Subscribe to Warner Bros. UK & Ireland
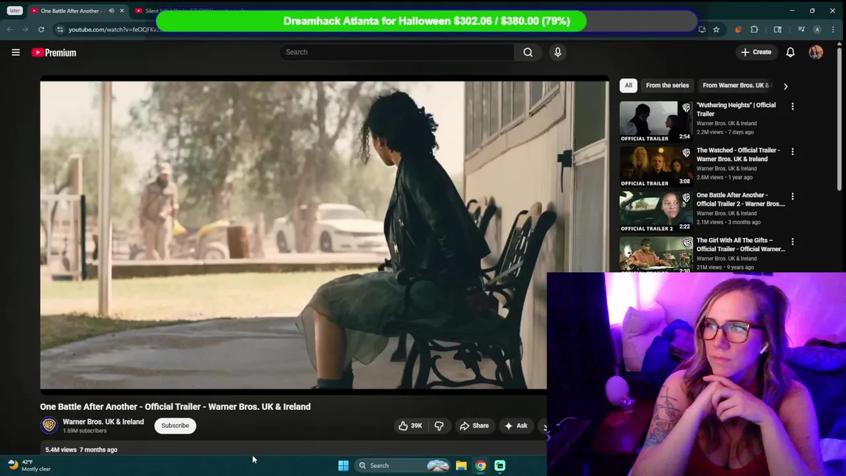This screenshot has height=476, width=846. point(175,426)
